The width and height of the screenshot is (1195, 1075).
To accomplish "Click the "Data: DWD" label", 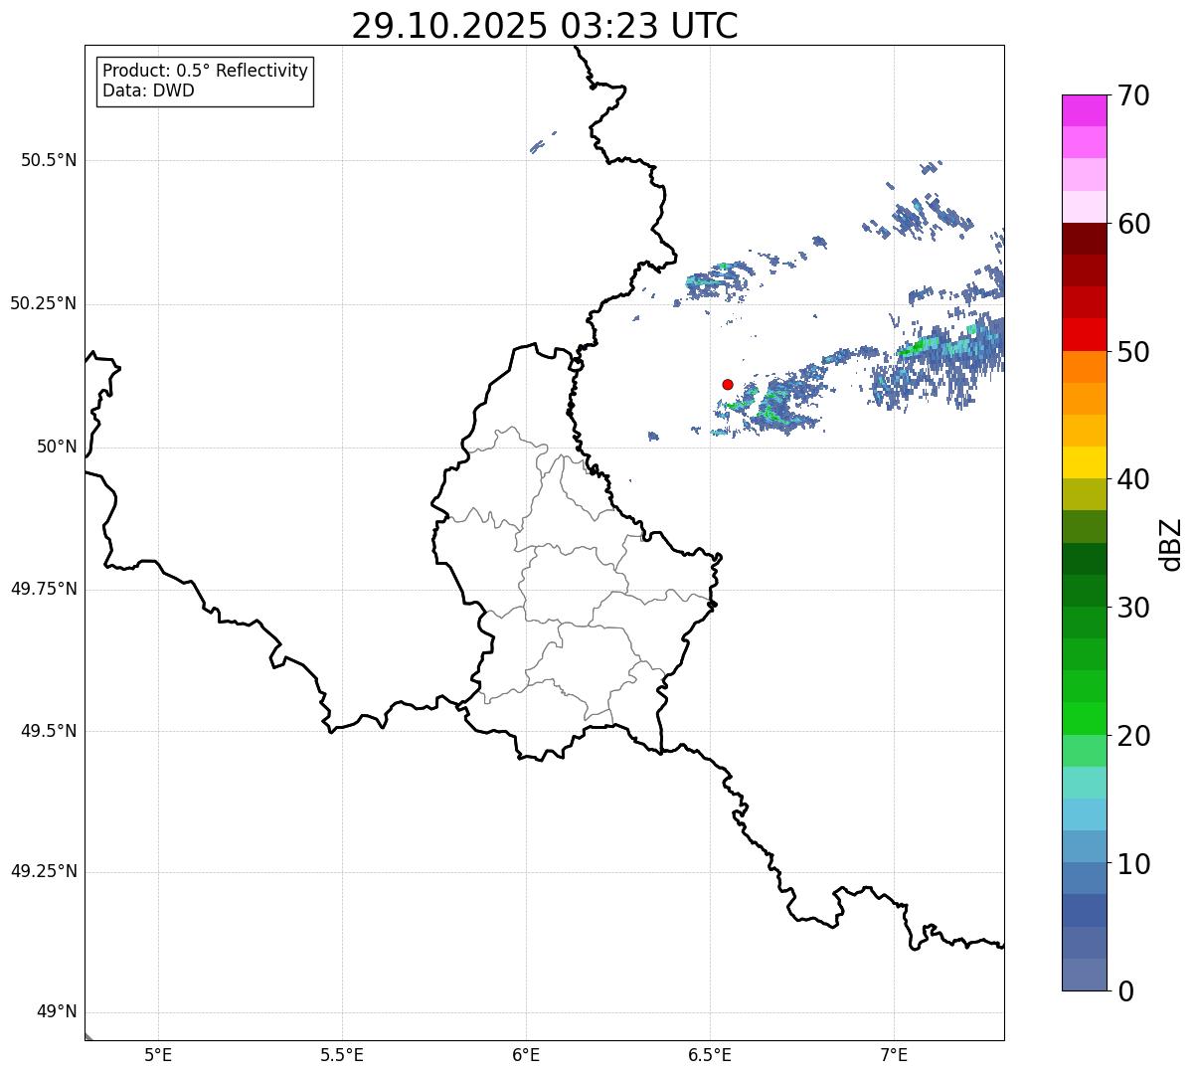I will coord(148,91).
